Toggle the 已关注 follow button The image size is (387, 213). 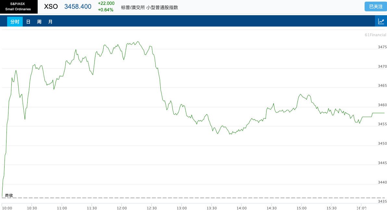point(376,7)
